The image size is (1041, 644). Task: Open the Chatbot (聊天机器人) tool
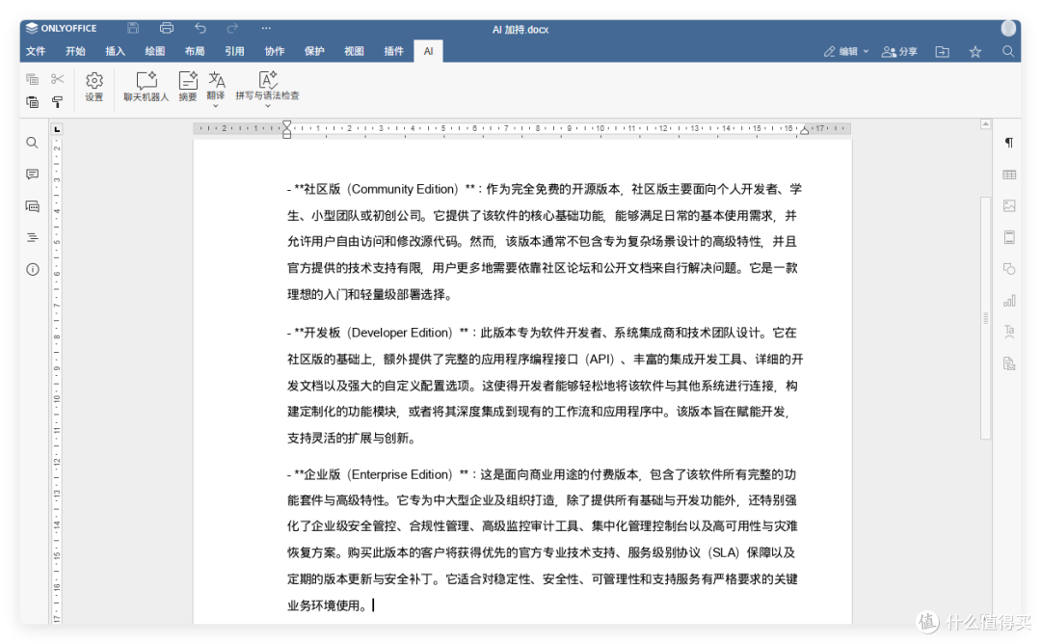pyautogui.click(x=147, y=87)
